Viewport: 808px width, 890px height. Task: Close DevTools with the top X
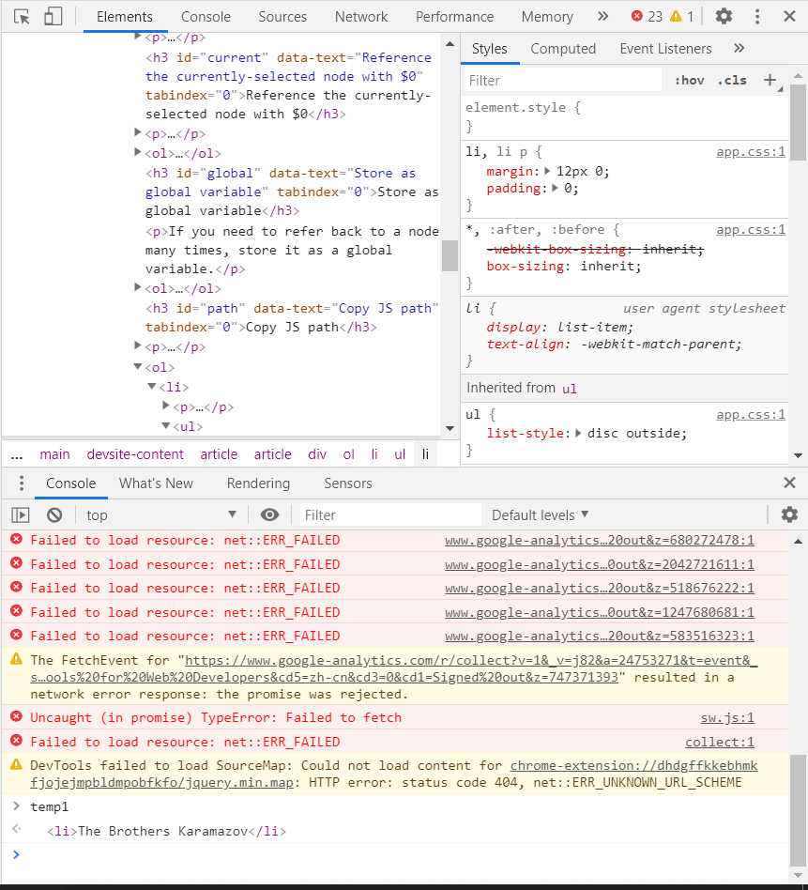point(789,16)
